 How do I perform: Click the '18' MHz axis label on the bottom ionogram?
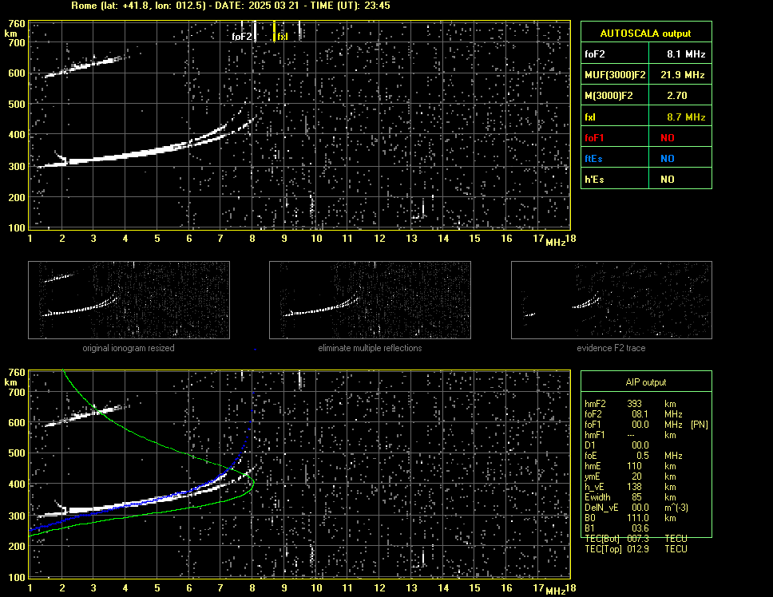pyautogui.click(x=570, y=587)
